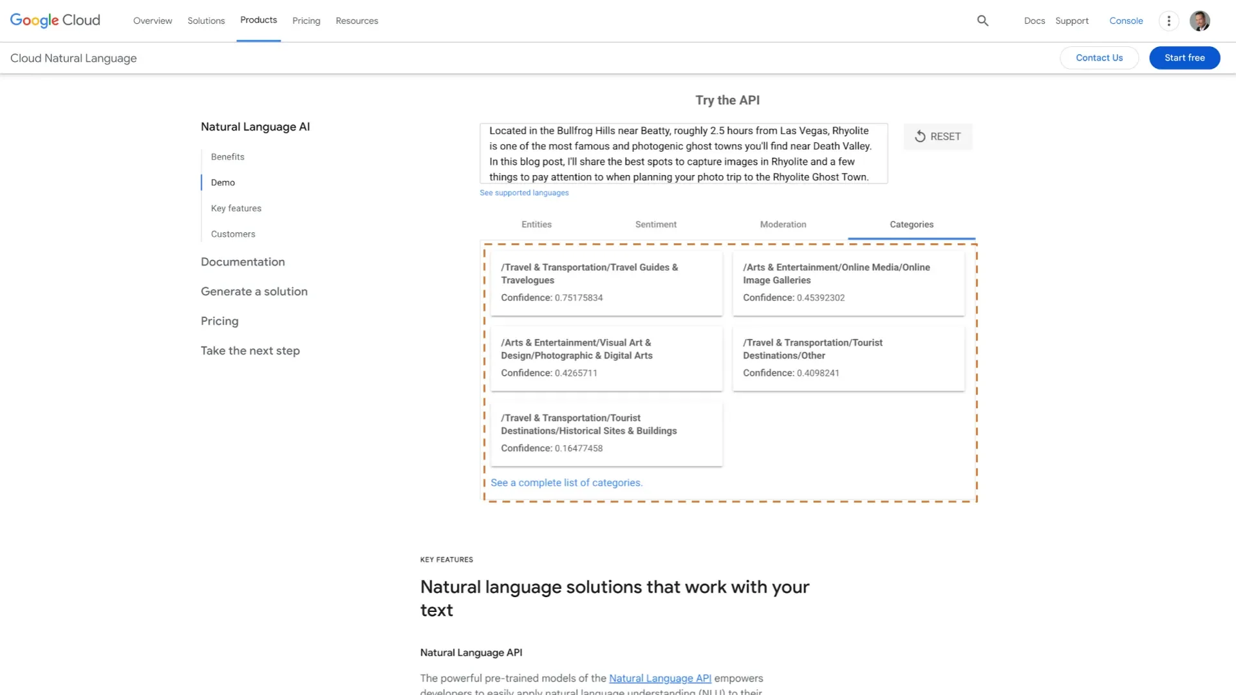Select the Categories tab

(911, 225)
